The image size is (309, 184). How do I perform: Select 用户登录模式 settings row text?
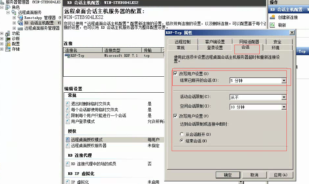point(83,121)
